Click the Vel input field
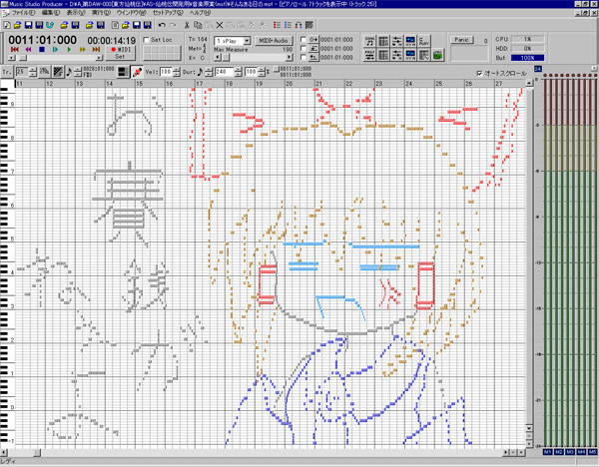599x467 pixels. pos(166,72)
